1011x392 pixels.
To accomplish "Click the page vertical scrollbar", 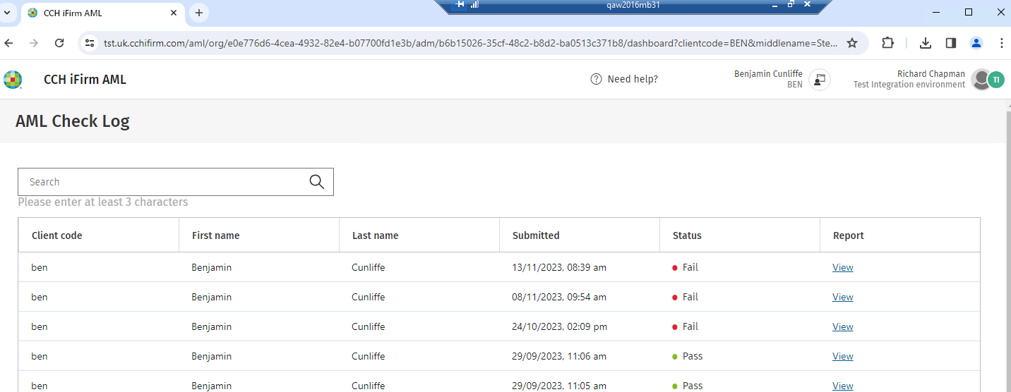I will tap(1007, 247).
